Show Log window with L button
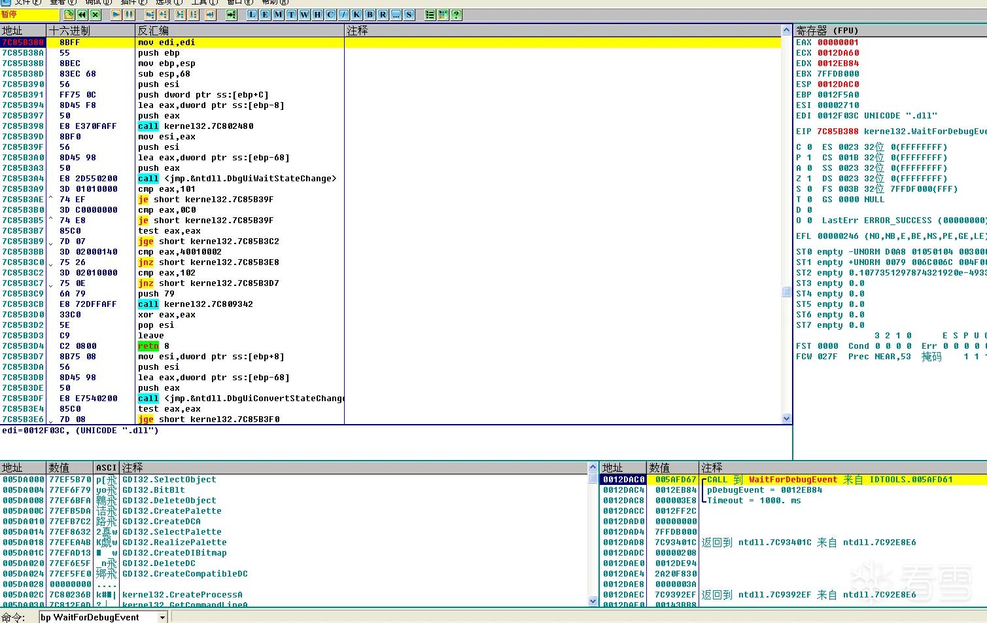This screenshot has width=987, height=623. [252, 14]
